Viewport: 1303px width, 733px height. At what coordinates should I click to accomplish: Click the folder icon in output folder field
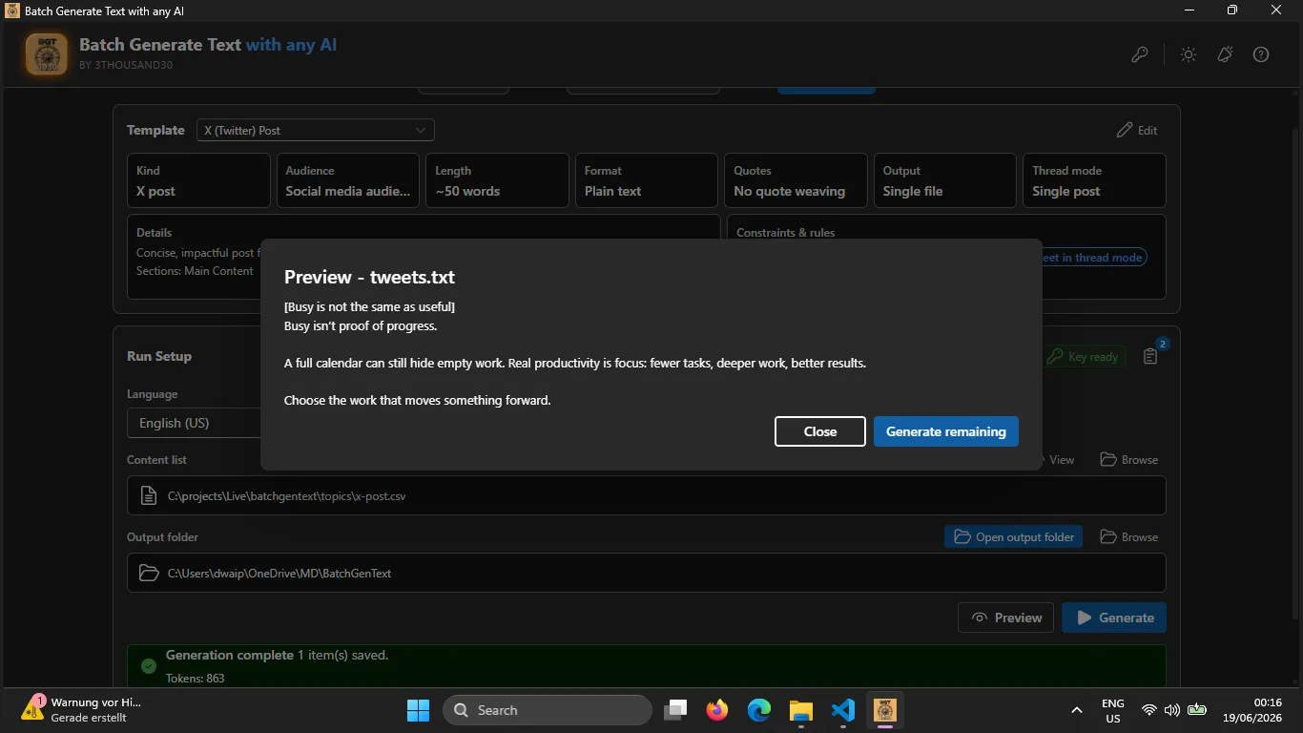pos(149,573)
